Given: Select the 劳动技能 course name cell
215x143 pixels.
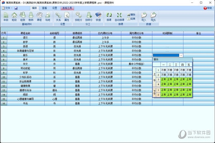Looking at the screenshot, I should click(25, 68).
